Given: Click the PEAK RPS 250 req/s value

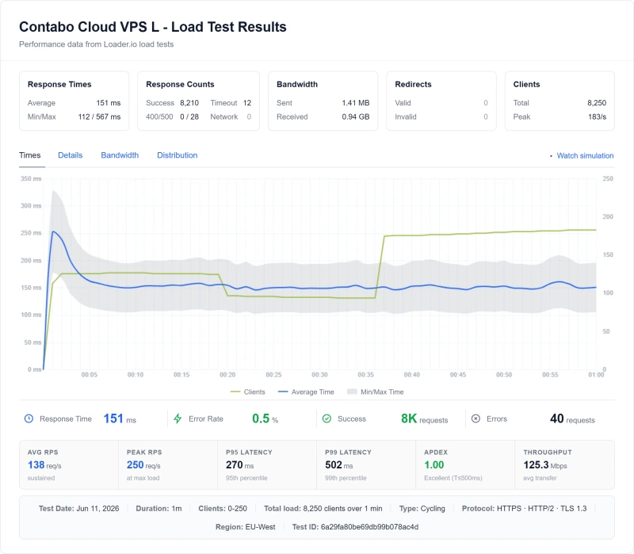Looking at the screenshot, I should tap(143, 465).
